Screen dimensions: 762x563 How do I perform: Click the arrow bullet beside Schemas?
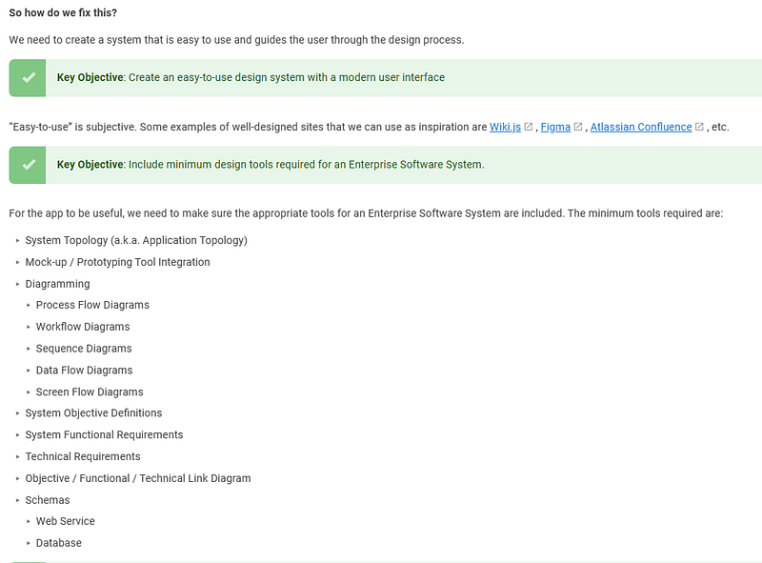(17, 500)
